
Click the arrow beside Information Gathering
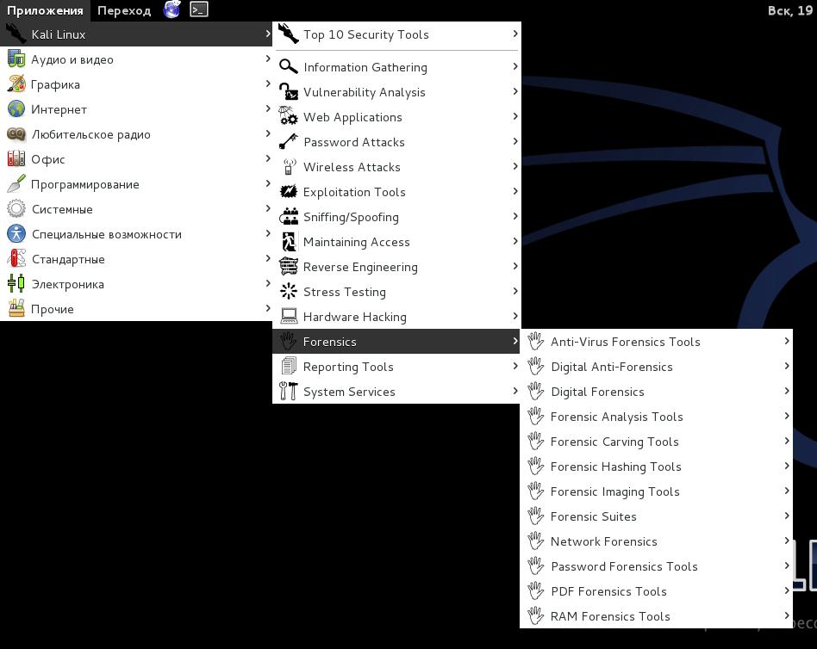tap(515, 66)
